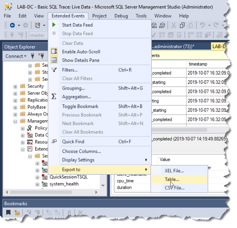The height and width of the screenshot is (228, 237).
Task: Click the Connect plug icon in Object Explorer
Action: click(32, 56)
